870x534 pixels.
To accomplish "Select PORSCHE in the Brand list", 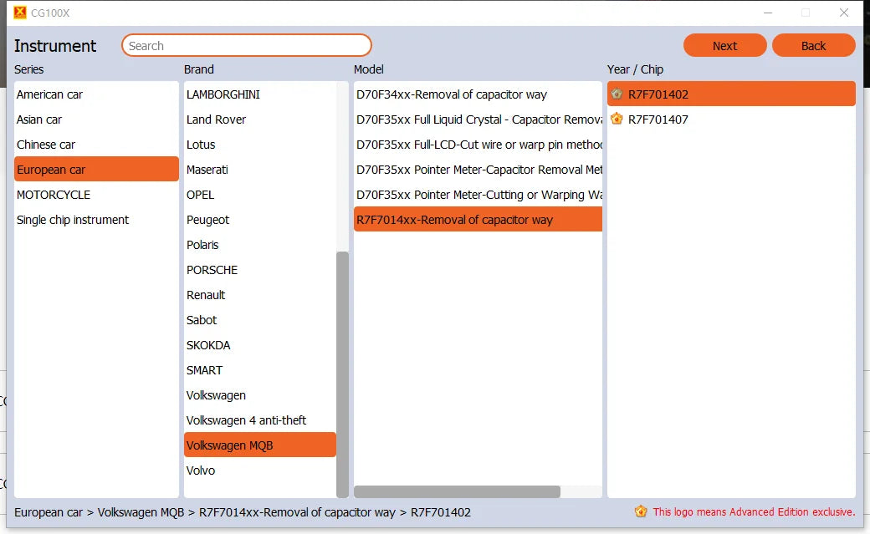I will click(259, 270).
